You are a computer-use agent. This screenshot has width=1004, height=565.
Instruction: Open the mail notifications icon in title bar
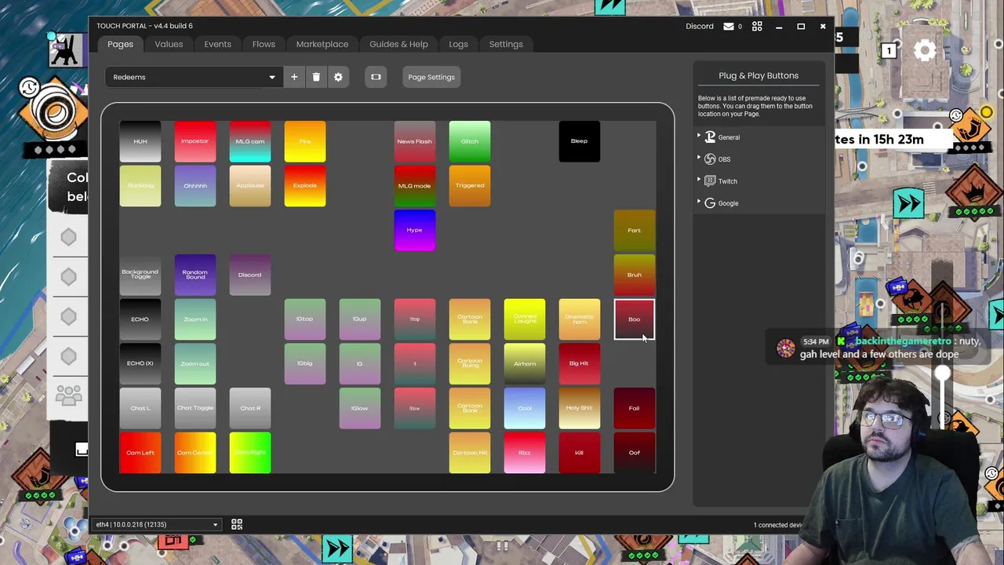coord(729,26)
